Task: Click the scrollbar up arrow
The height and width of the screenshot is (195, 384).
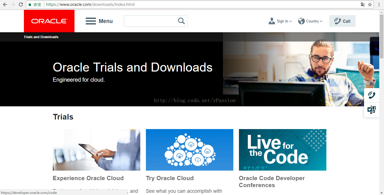Action: [382, 12]
